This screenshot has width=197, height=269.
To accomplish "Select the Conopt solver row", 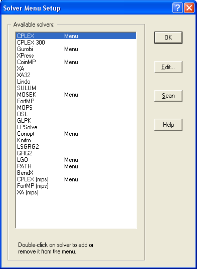I will point(76,134).
